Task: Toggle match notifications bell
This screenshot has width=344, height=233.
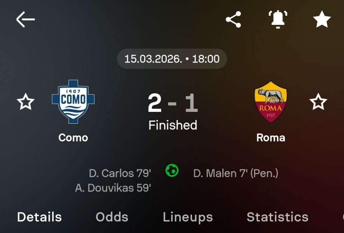Action: click(x=278, y=19)
